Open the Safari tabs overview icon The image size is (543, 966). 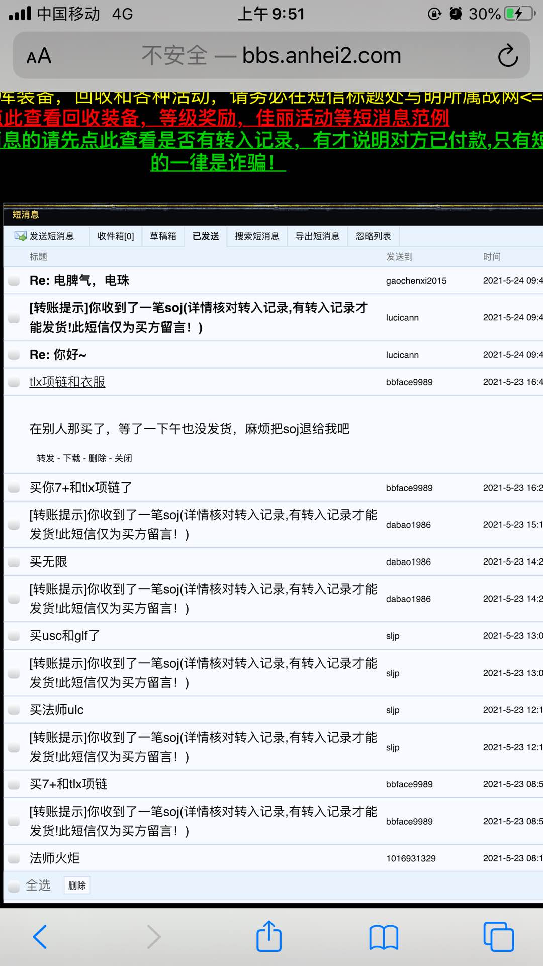(498, 937)
